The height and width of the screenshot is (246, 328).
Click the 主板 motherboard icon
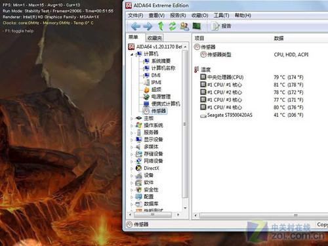139,118
